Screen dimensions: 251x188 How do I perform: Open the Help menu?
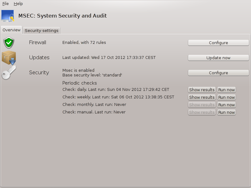18,4
